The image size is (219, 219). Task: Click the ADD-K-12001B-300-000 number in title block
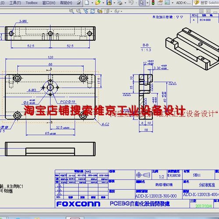pos(156,196)
